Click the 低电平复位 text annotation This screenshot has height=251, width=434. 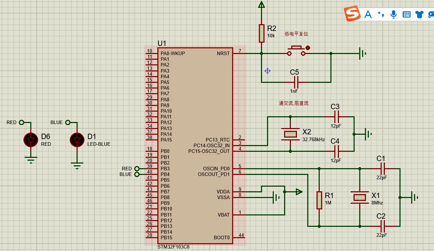pyautogui.click(x=296, y=34)
